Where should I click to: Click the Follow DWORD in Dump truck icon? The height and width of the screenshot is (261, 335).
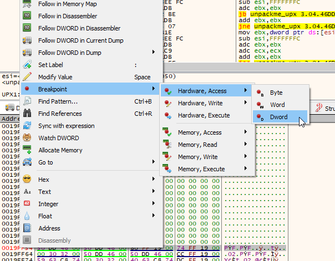tap(27, 52)
